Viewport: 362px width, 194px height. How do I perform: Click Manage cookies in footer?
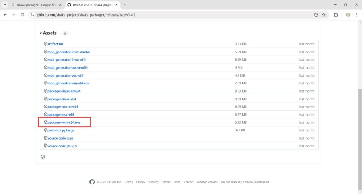[x=207, y=182]
